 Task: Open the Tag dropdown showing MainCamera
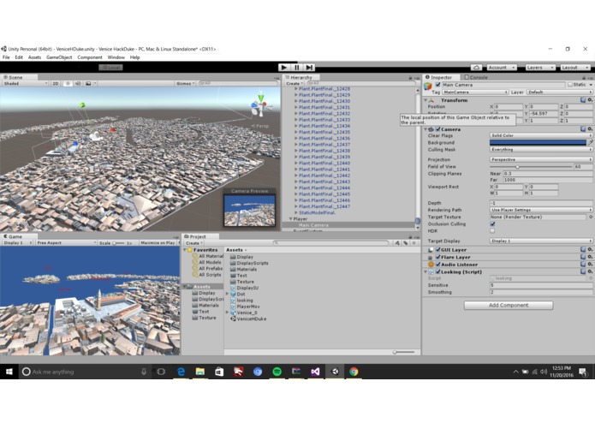coord(475,92)
